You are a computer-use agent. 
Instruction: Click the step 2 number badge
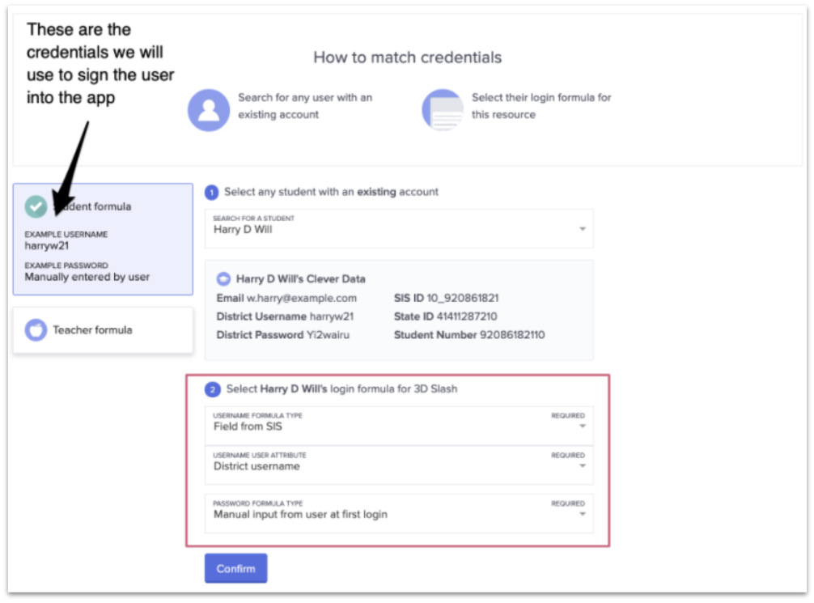213,389
